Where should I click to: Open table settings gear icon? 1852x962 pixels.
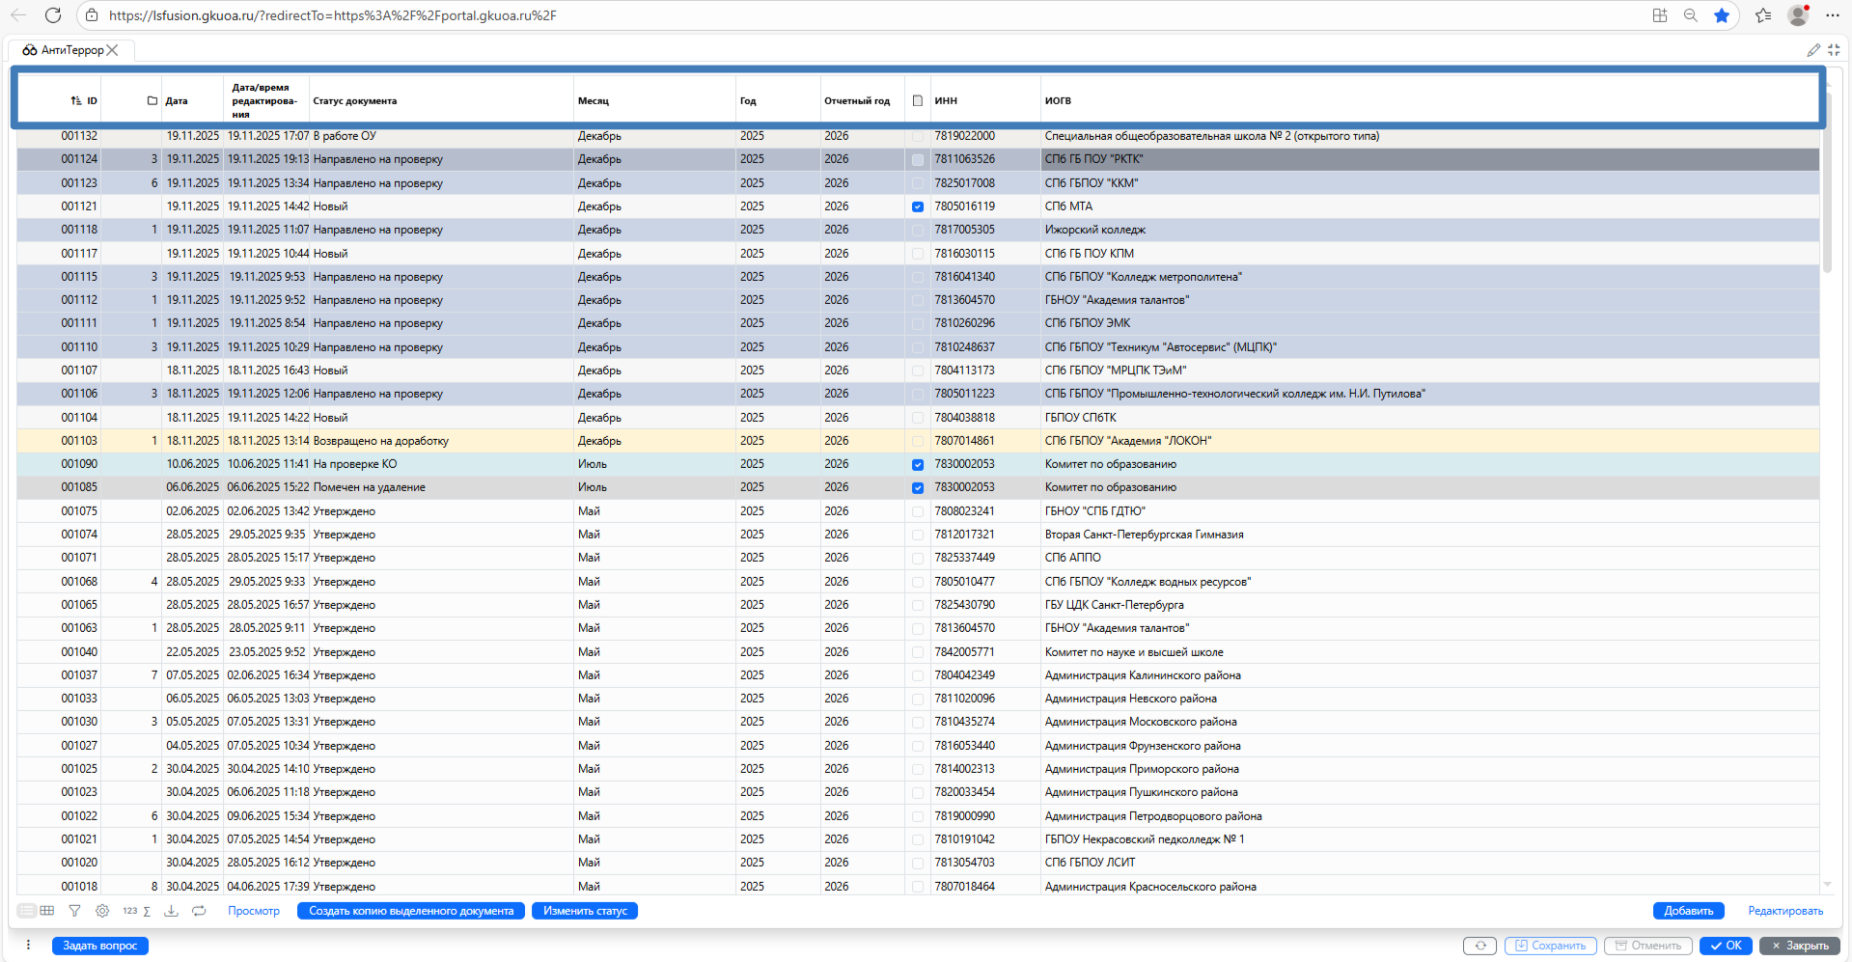pyautogui.click(x=102, y=911)
